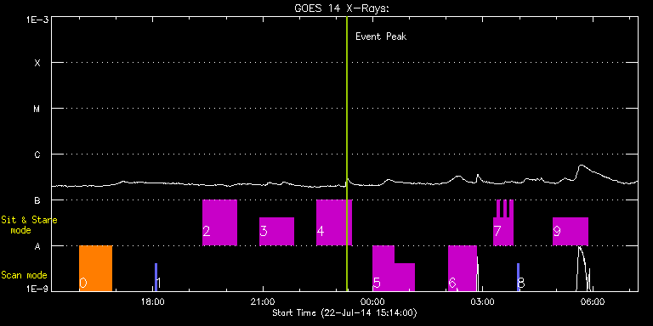Select magenta Sit & Stare block 2
The width and height of the screenshot is (653, 326).
tap(219, 222)
